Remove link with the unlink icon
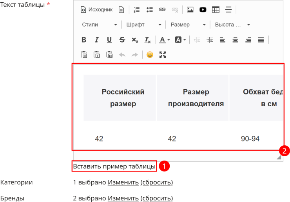The height and width of the screenshot is (202, 290). pos(175,10)
